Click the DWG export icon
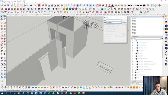168x95 pixels. click(x=109, y=5)
